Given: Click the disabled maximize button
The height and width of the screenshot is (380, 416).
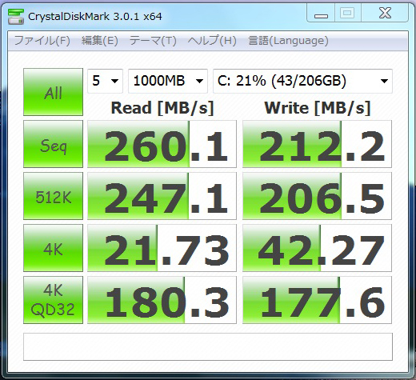Looking at the screenshot, I should click(x=347, y=14).
